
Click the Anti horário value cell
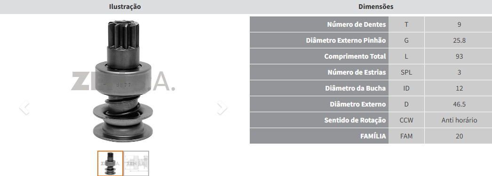pyautogui.click(x=459, y=120)
